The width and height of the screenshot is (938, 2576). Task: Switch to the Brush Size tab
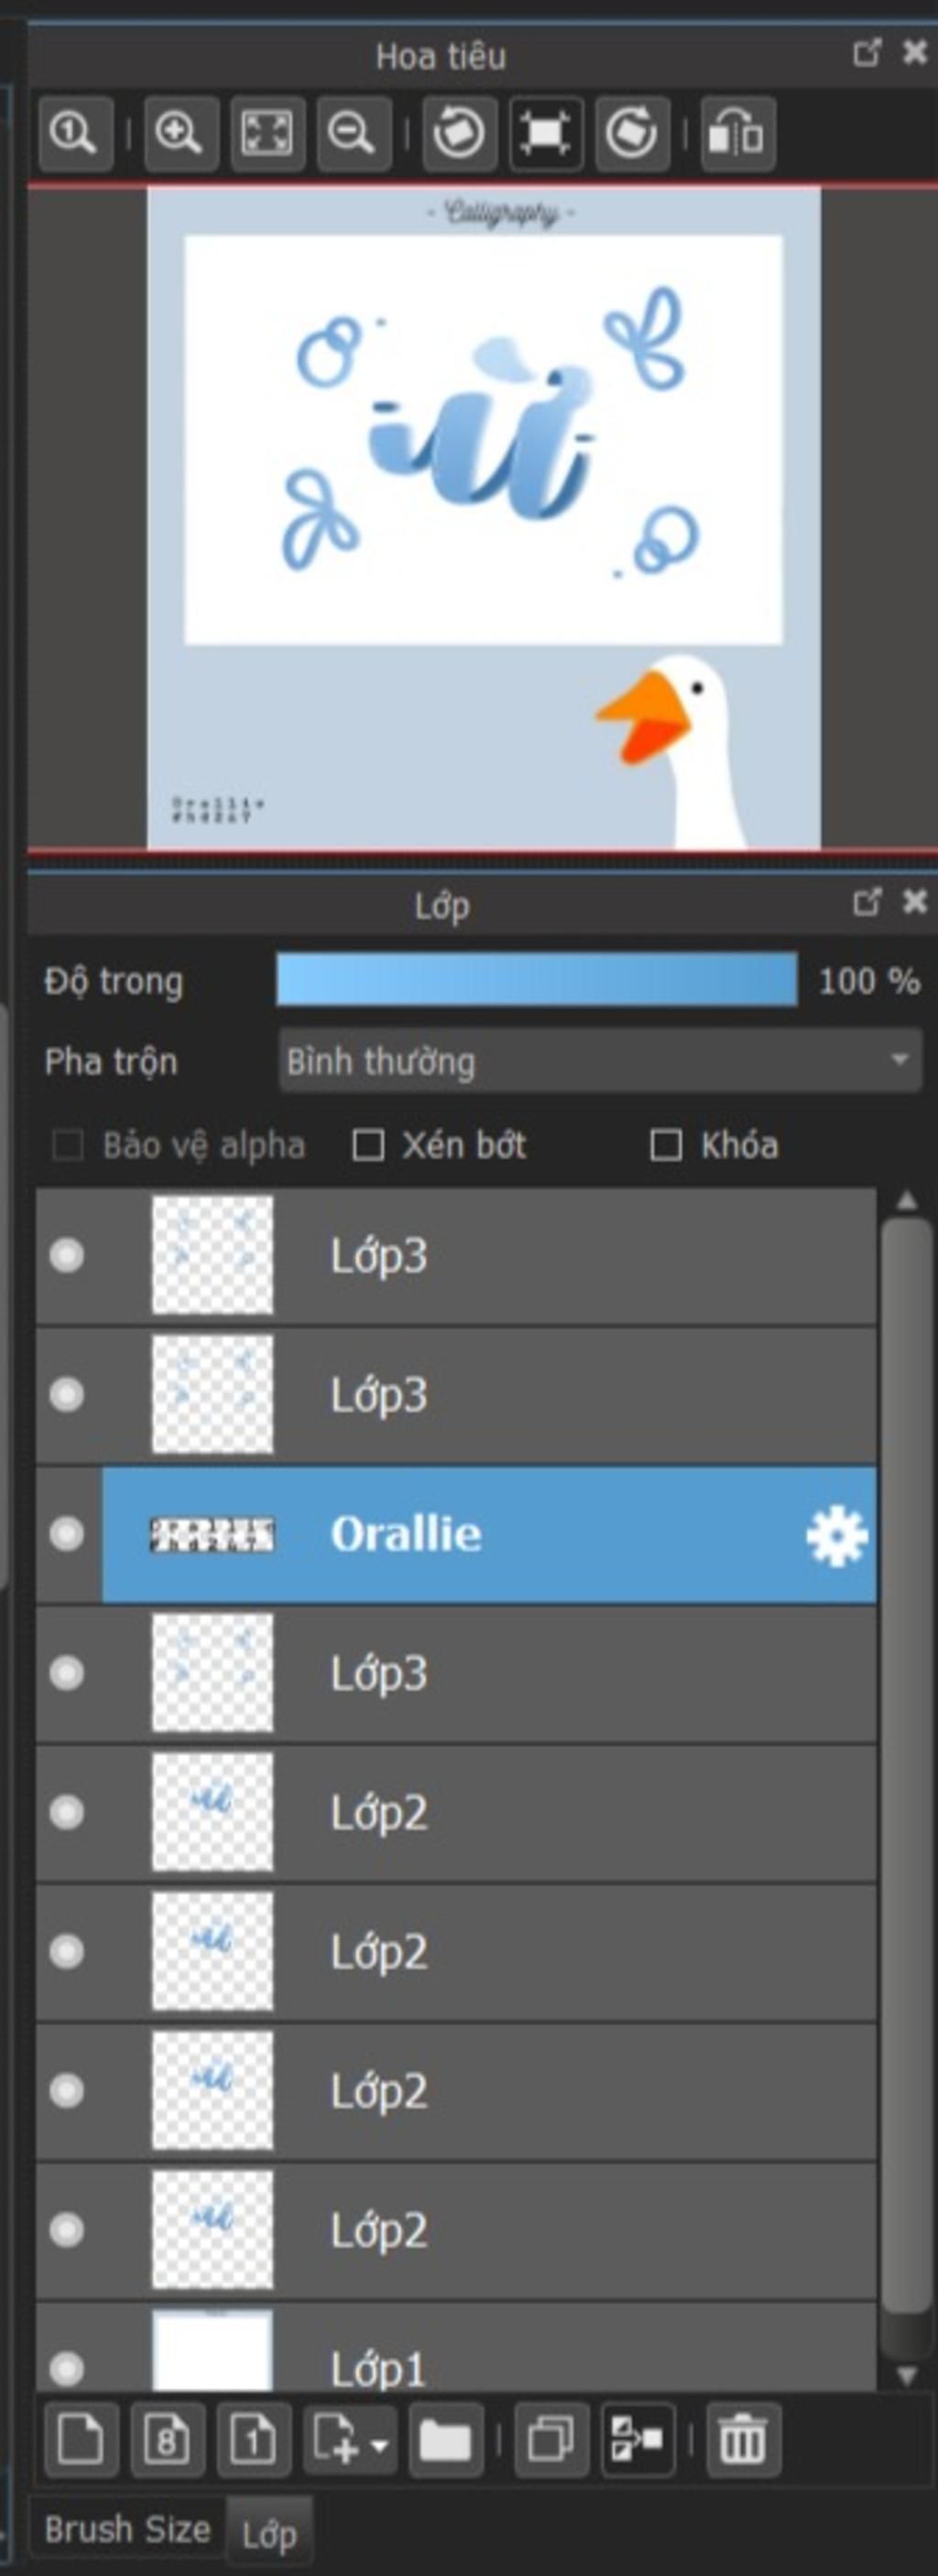pyautogui.click(x=128, y=2529)
